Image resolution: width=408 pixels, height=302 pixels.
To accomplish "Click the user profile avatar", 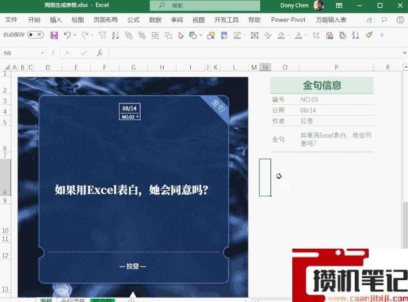I will click(319, 6).
